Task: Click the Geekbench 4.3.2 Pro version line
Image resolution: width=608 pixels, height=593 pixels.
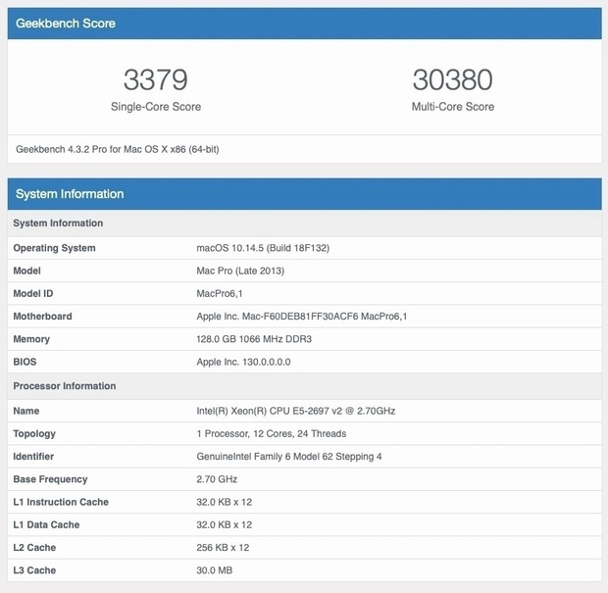Action: (x=118, y=149)
